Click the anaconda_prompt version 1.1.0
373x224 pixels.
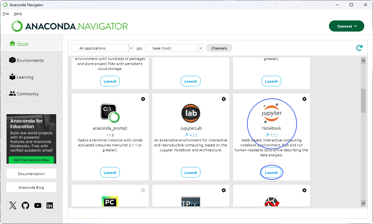tap(110, 135)
